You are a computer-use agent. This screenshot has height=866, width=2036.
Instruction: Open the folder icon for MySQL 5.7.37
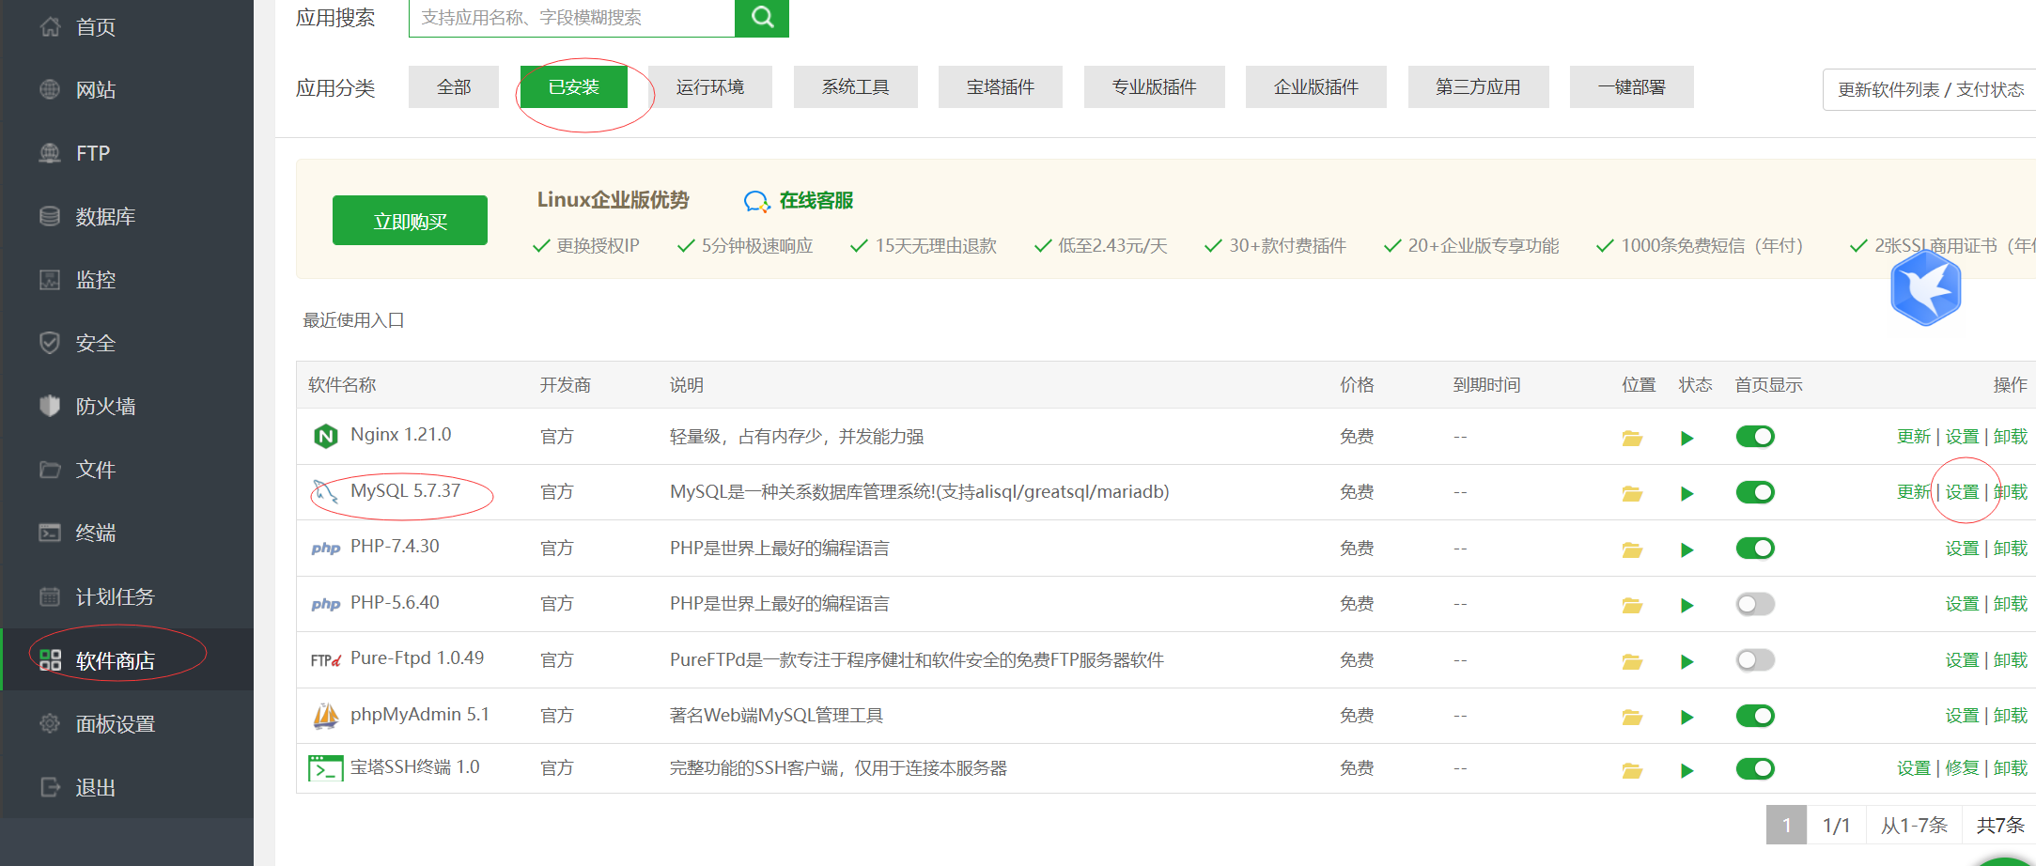[x=1632, y=493]
